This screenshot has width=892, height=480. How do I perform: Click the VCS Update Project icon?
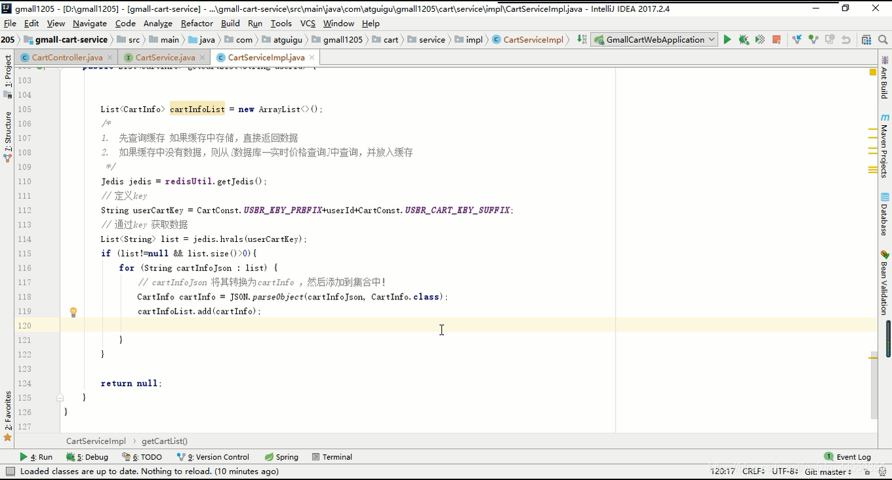(x=797, y=40)
